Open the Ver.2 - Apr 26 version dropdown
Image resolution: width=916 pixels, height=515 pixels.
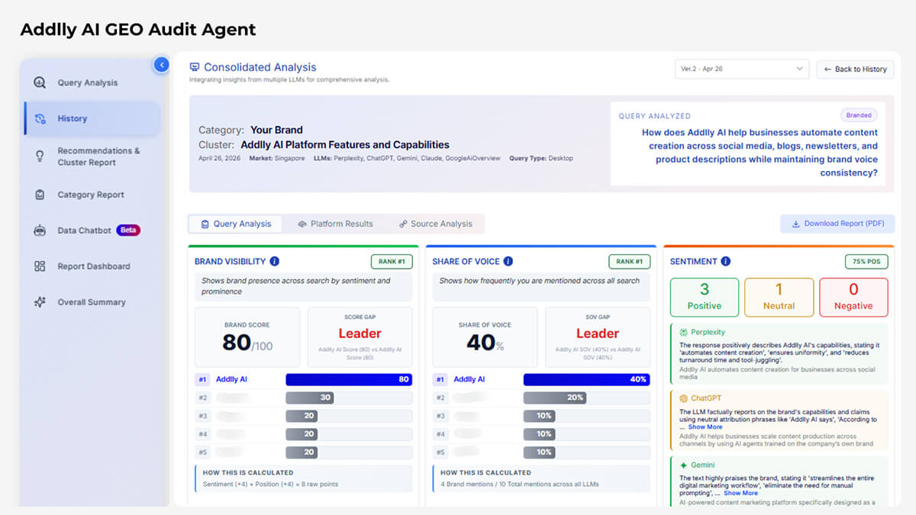click(x=741, y=69)
